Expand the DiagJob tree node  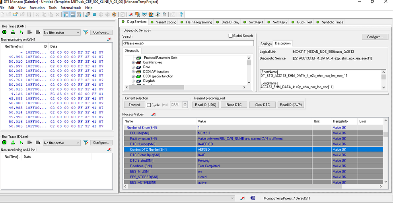point(133,81)
